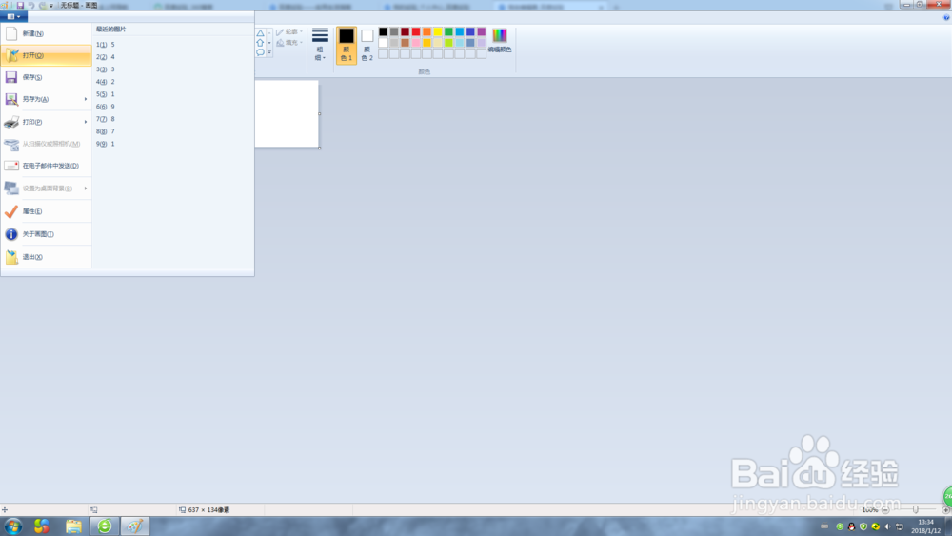
Task: Activate 颜色 1 foreground color button
Action: coord(347,45)
